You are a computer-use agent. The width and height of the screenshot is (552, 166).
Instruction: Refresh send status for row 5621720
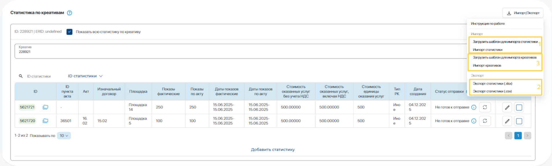click(485, 121)
